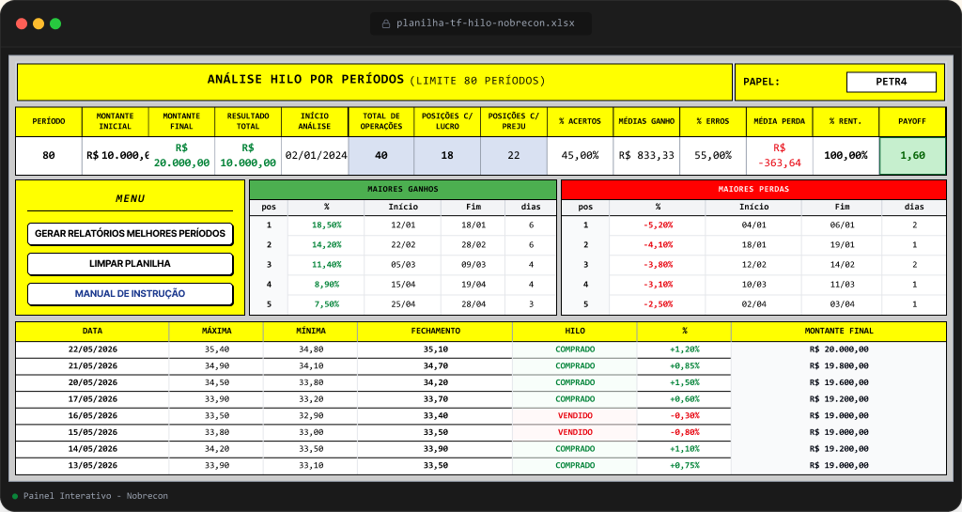Click the lock icon beside the filename

386,23
